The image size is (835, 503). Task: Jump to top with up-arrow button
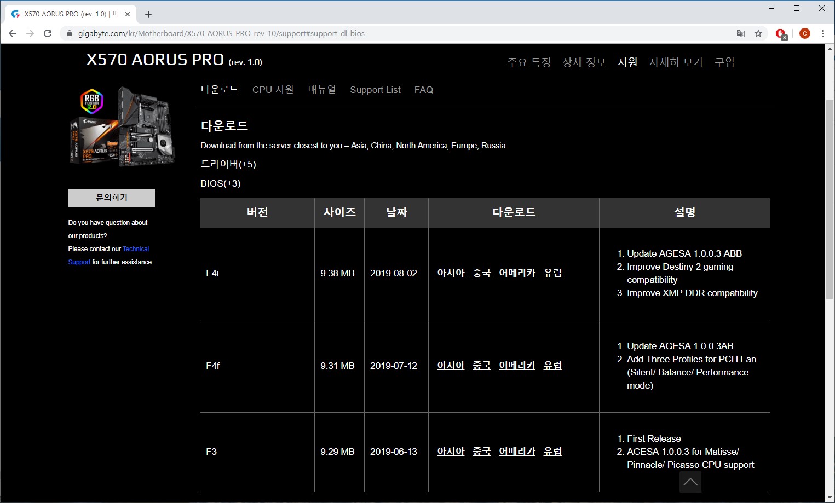tap(690, 482)
